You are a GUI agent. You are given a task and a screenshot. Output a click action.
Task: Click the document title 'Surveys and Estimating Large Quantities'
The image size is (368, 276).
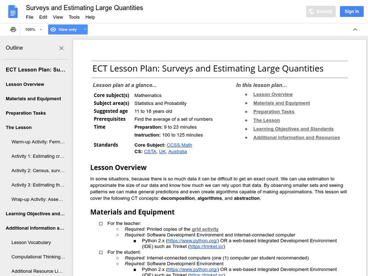(84, 8)
